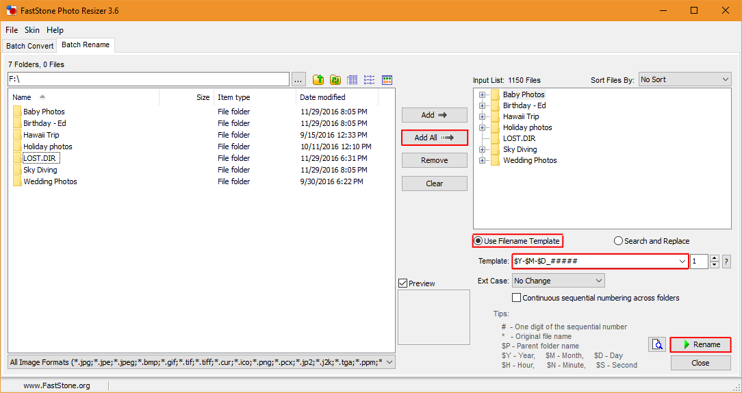The image size is (742, 393).
Task: Switch to list view icon
Action: [x=370, y=79]
